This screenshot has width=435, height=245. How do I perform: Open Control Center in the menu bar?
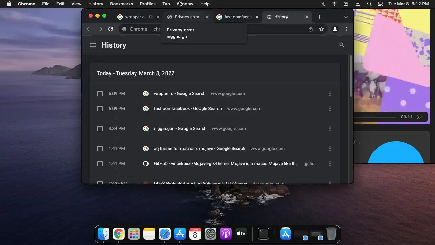[x=380, y=4]
